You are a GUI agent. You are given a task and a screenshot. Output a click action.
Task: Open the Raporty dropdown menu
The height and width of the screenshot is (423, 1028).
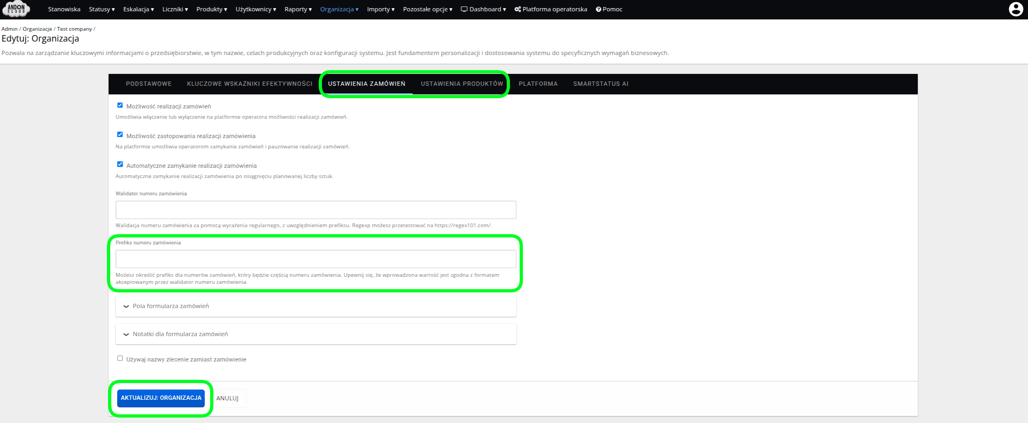(298, 9)
